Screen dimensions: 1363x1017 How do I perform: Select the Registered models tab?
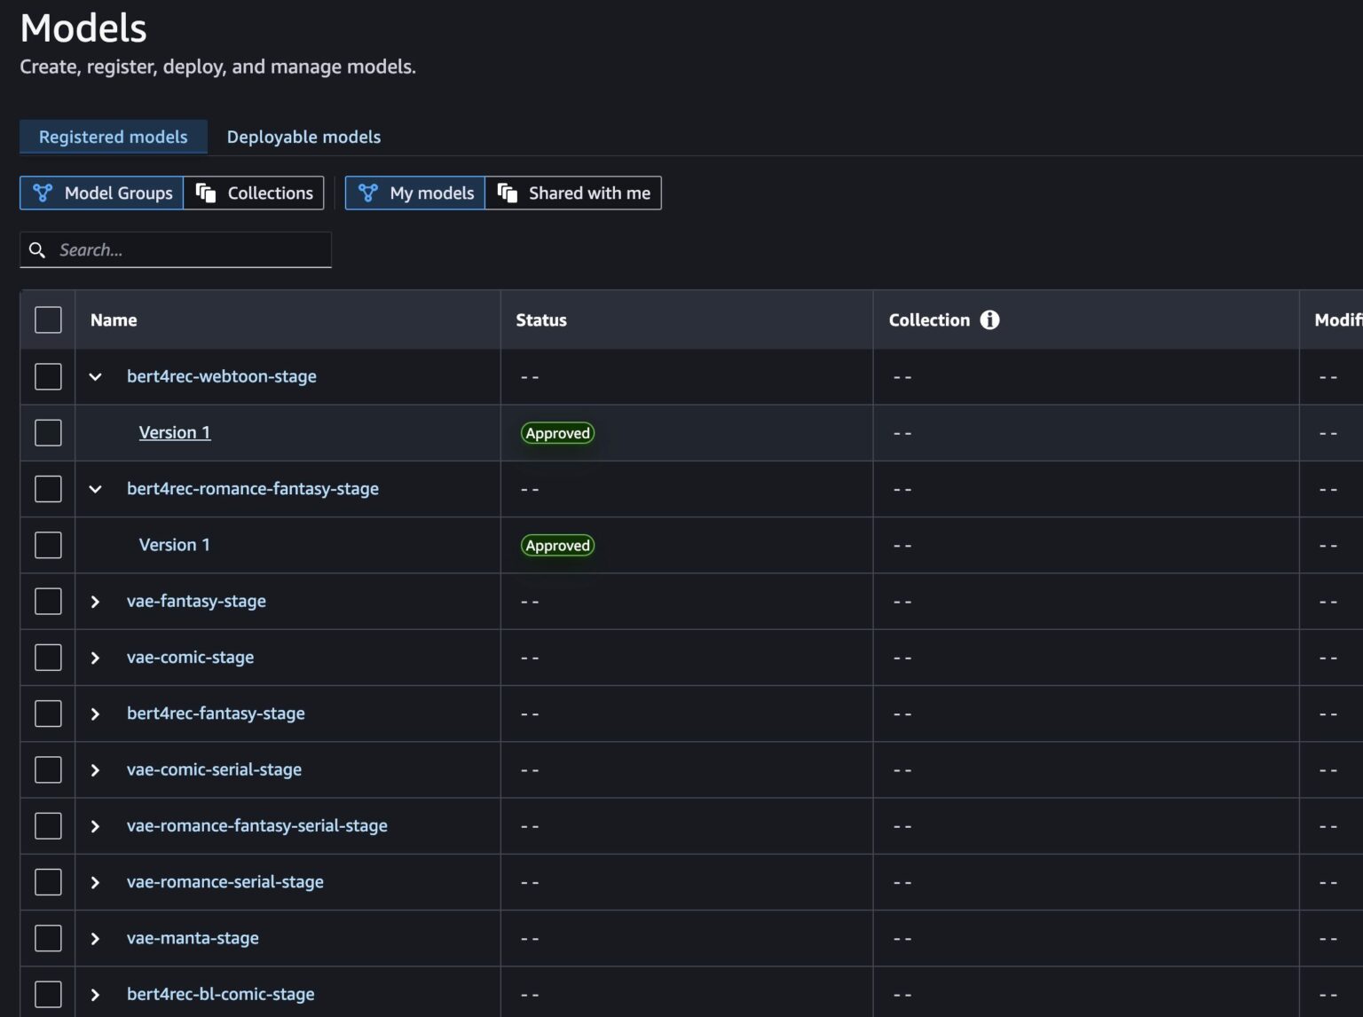click(114, 137)
